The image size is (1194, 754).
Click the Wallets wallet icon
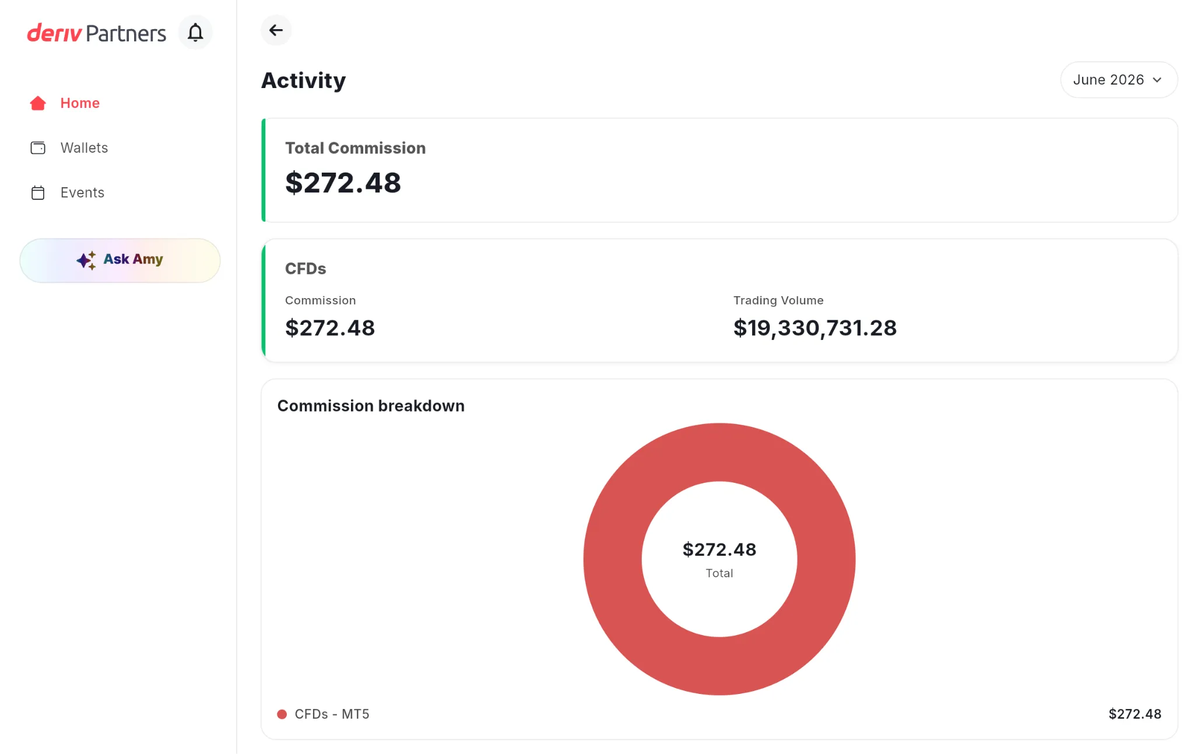point(38,148)
